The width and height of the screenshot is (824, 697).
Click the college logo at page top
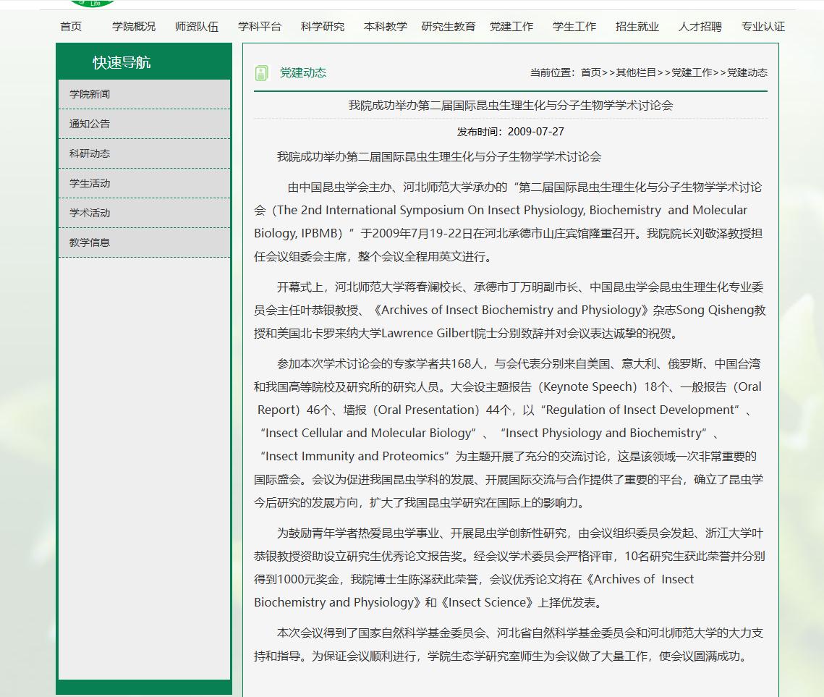92,3
